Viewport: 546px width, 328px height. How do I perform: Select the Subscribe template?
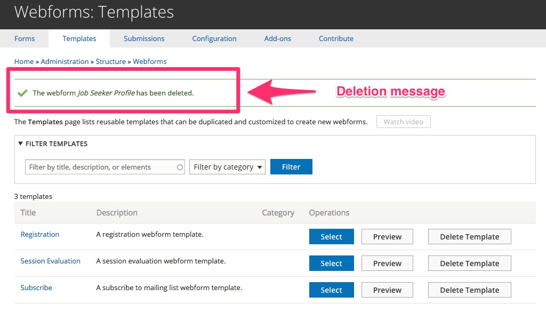332,290
